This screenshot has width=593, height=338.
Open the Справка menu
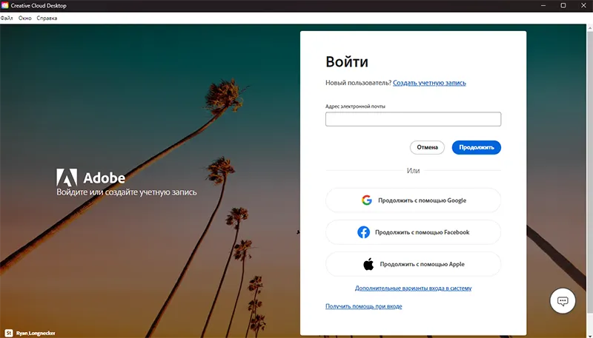point(47,17)
